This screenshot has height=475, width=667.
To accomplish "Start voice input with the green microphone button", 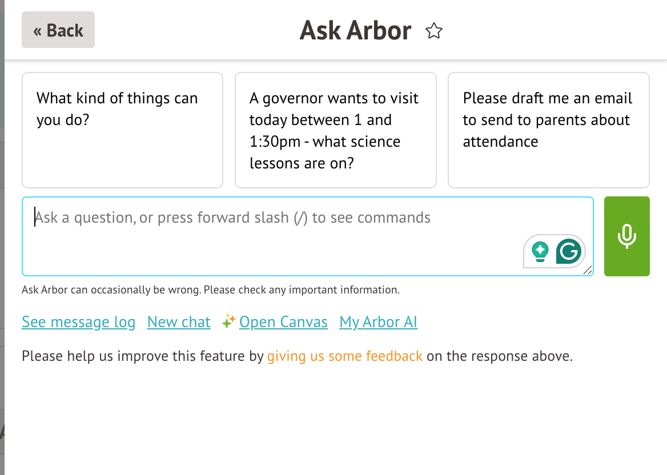I will (x=626, y=236).
